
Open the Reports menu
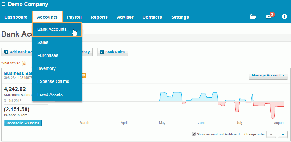[99, 17]
